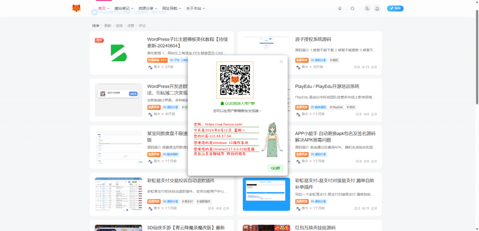Click the 免费资源 tag on 浪子授权系统源码
Screen dimensions: 479x231
[x=302, y=60]
